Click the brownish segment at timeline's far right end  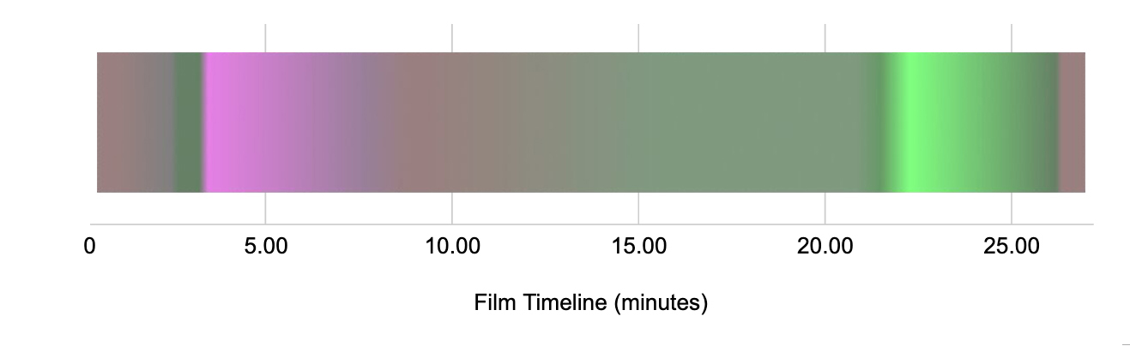tap(1073, 122)
